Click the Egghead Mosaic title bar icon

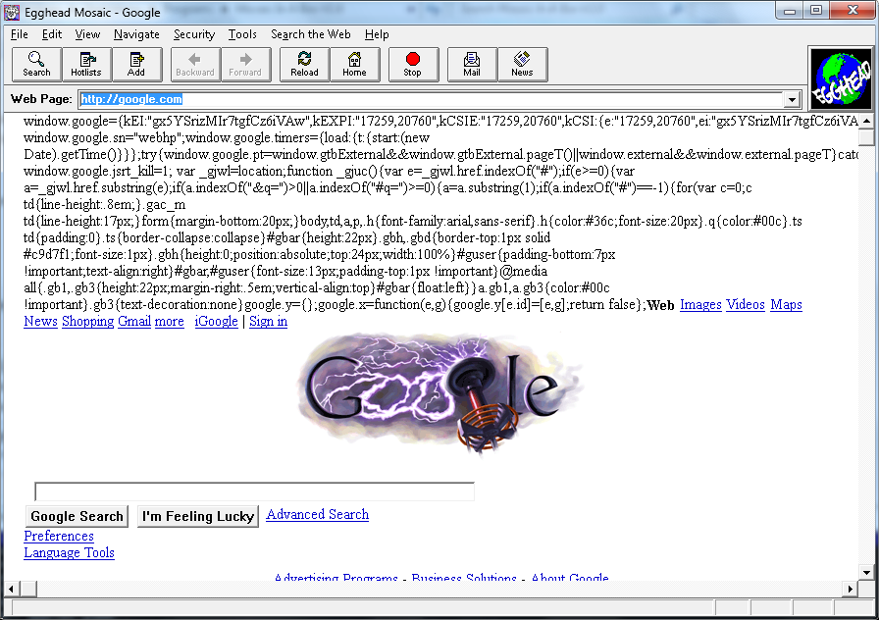tap(11, 12)
